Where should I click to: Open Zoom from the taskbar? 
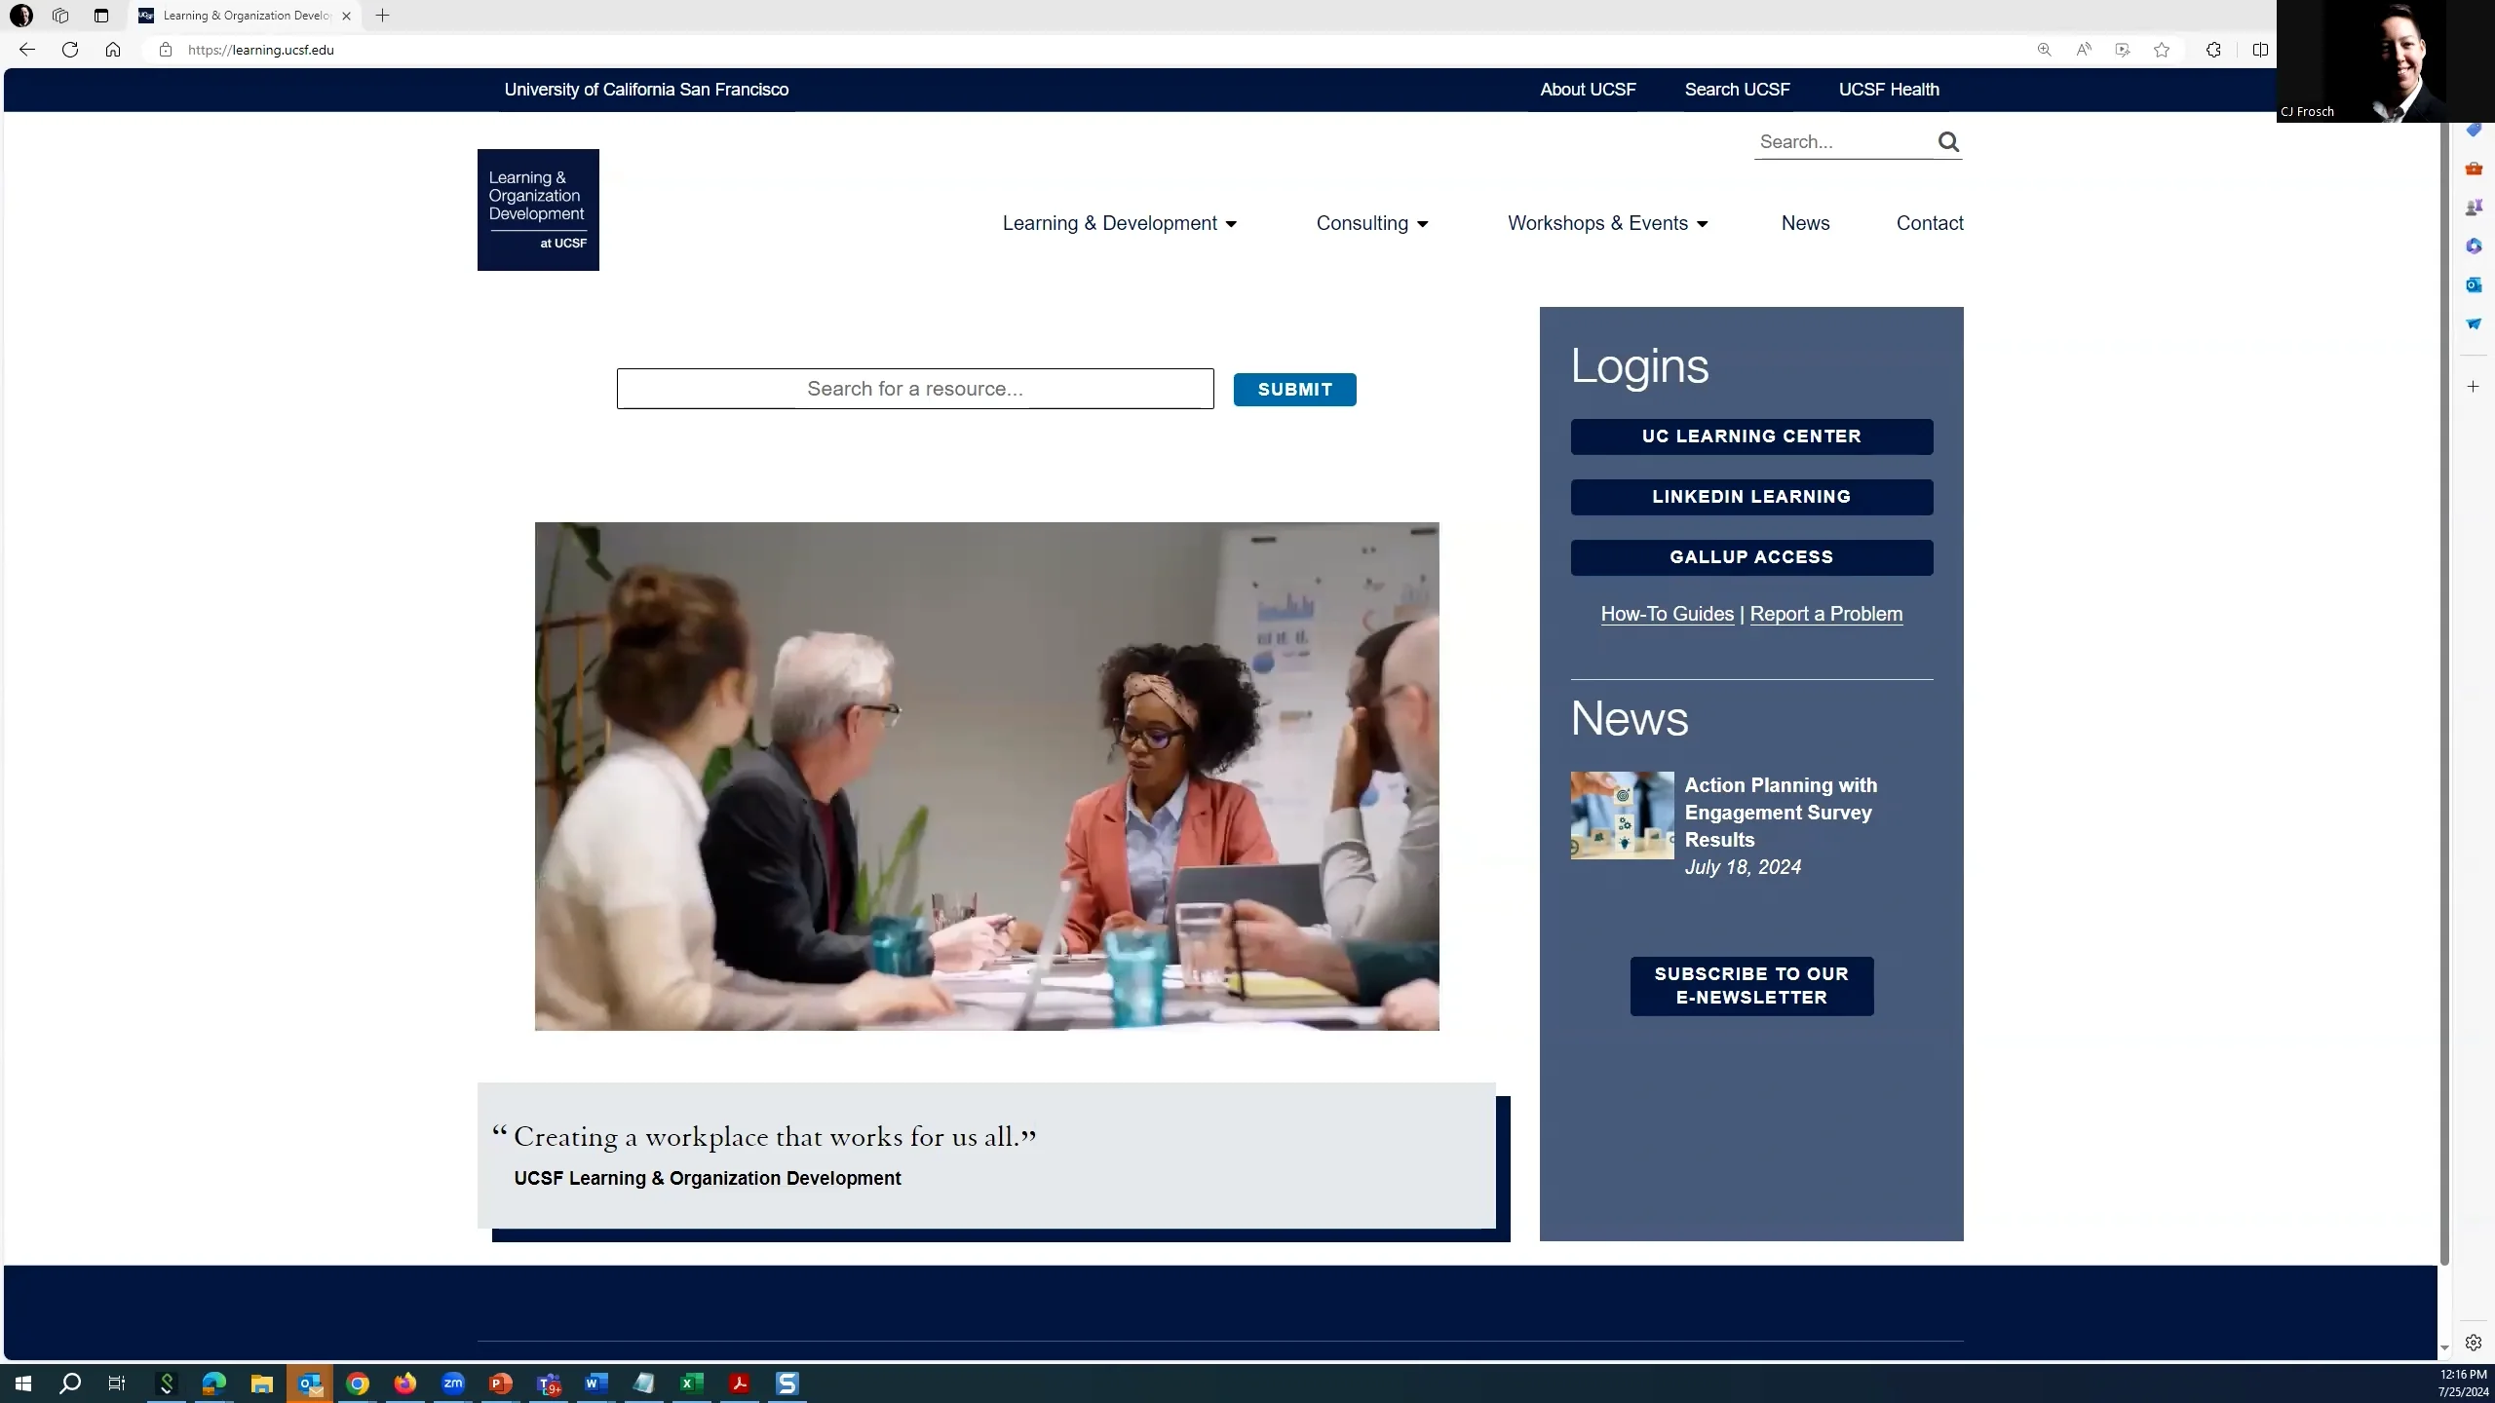pyautogui.click(x=453, y=1383)
